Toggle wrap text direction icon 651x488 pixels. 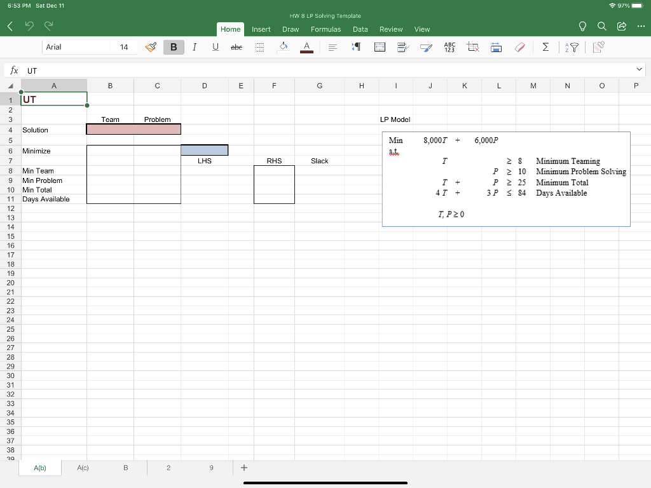(356, 47)
